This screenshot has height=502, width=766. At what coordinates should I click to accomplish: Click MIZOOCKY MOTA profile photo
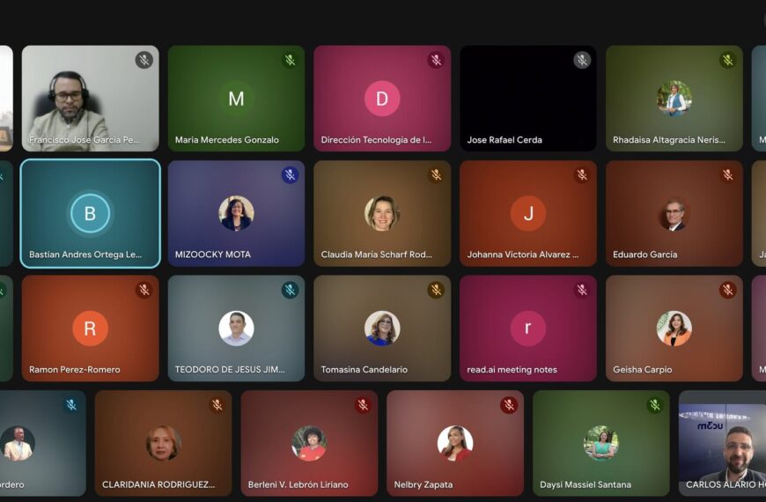(x=237, y=214)
